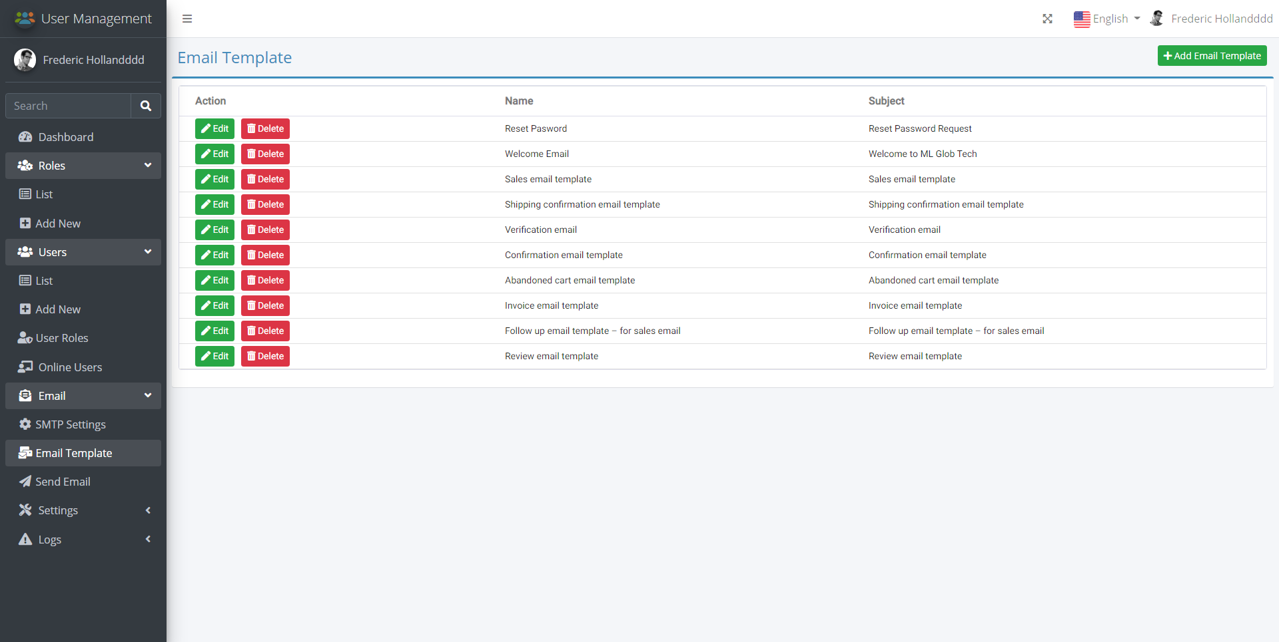Select Email Template in sidebar
This screenshot has width=1279, height=642.
point(83,453)
